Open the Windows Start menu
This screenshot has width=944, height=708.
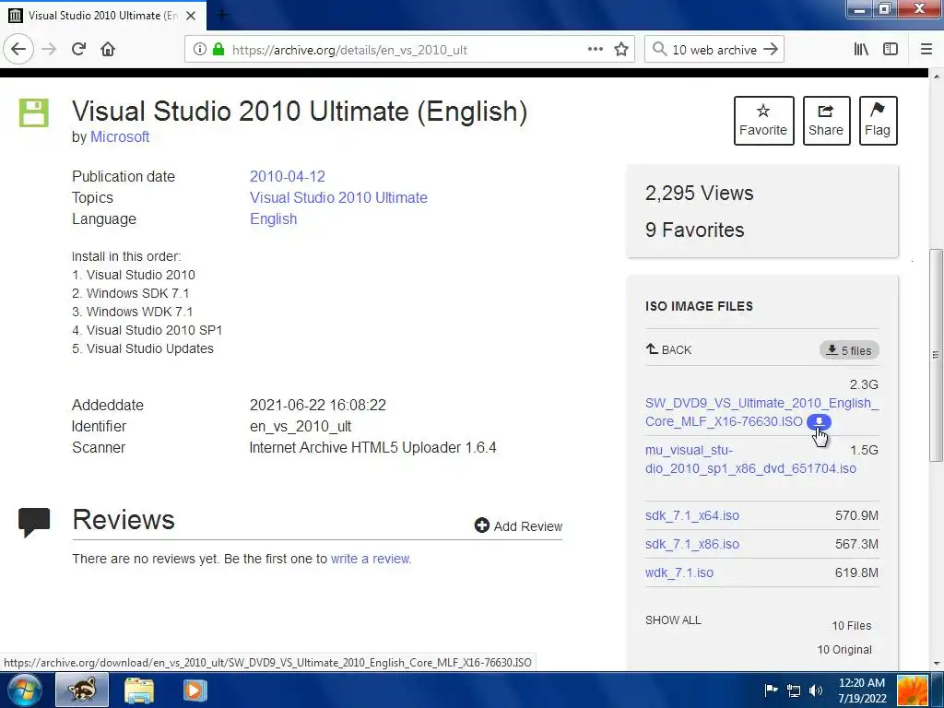(x=24, y=690)
